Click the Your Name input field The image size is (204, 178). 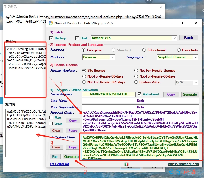pos(140,101)
